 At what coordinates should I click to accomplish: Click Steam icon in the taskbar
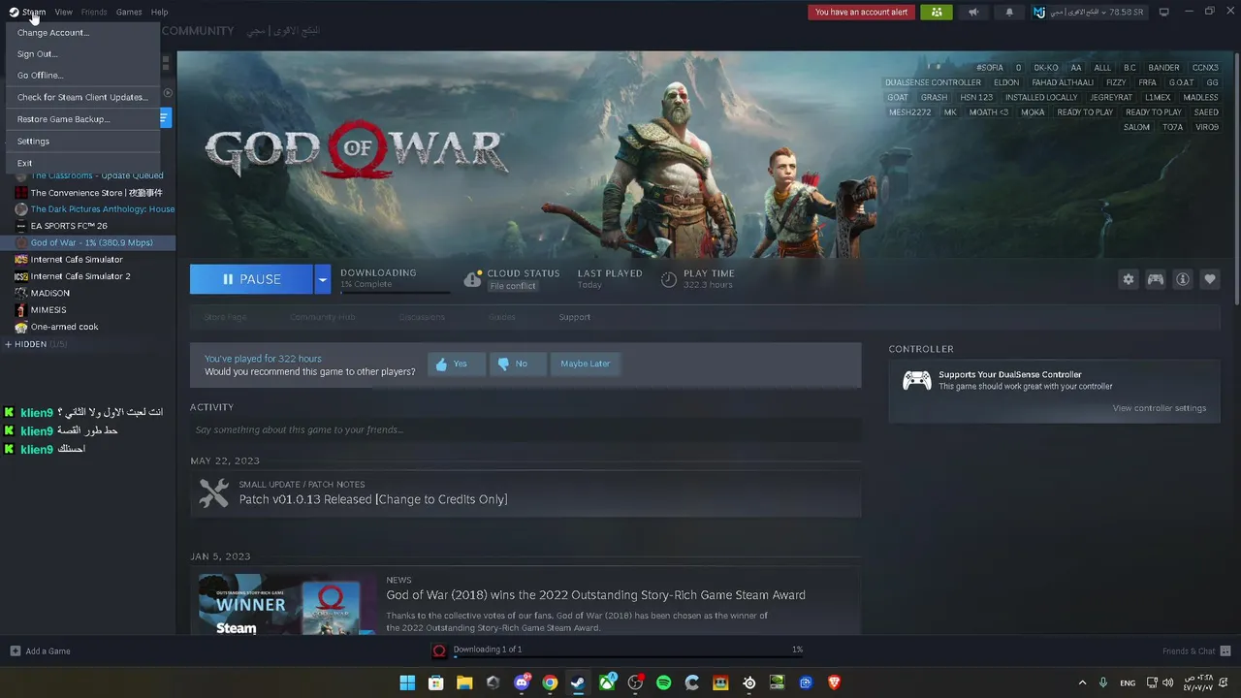(578, 682)
